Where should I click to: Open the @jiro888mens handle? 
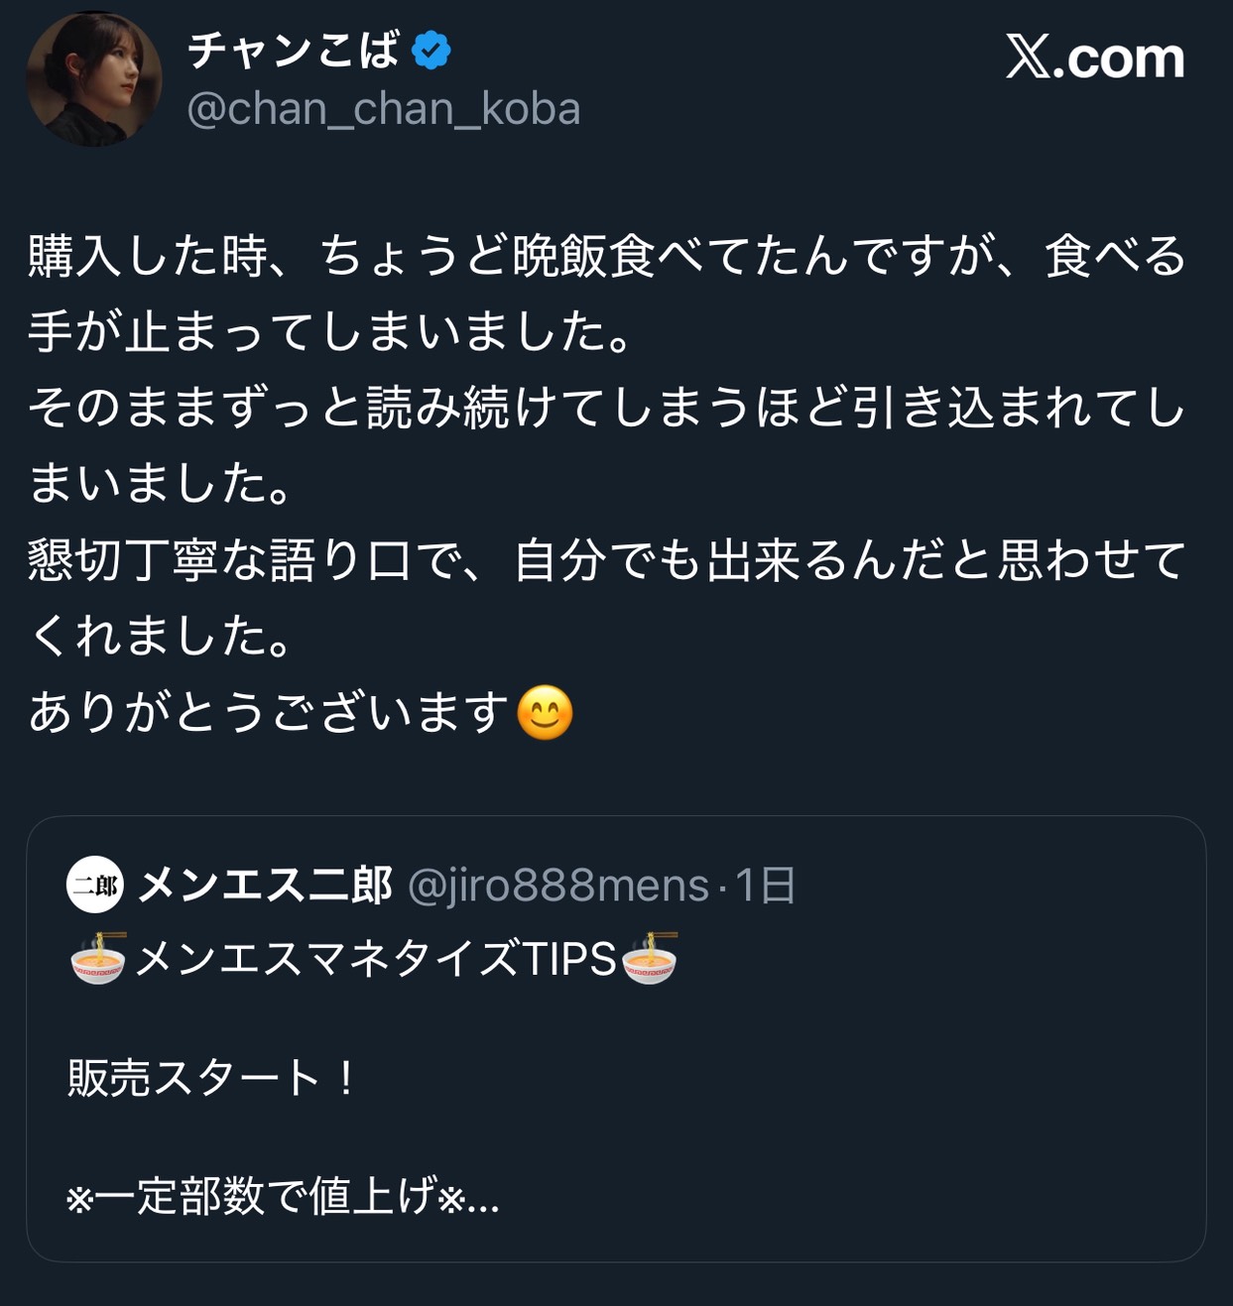[558, 885]
